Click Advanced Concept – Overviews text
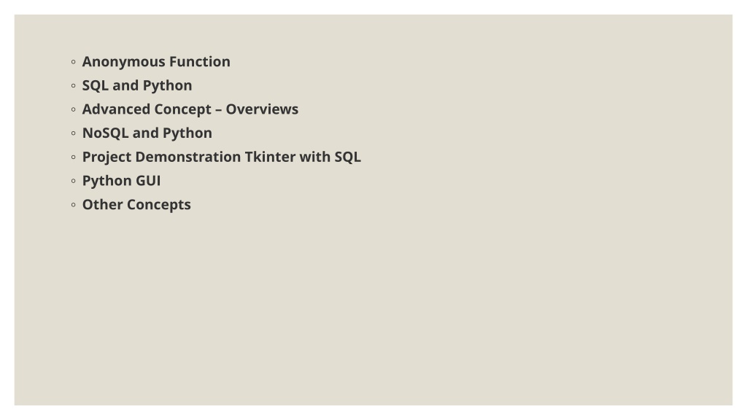Viewport: 747px width, 420px height. coord(190,109)
